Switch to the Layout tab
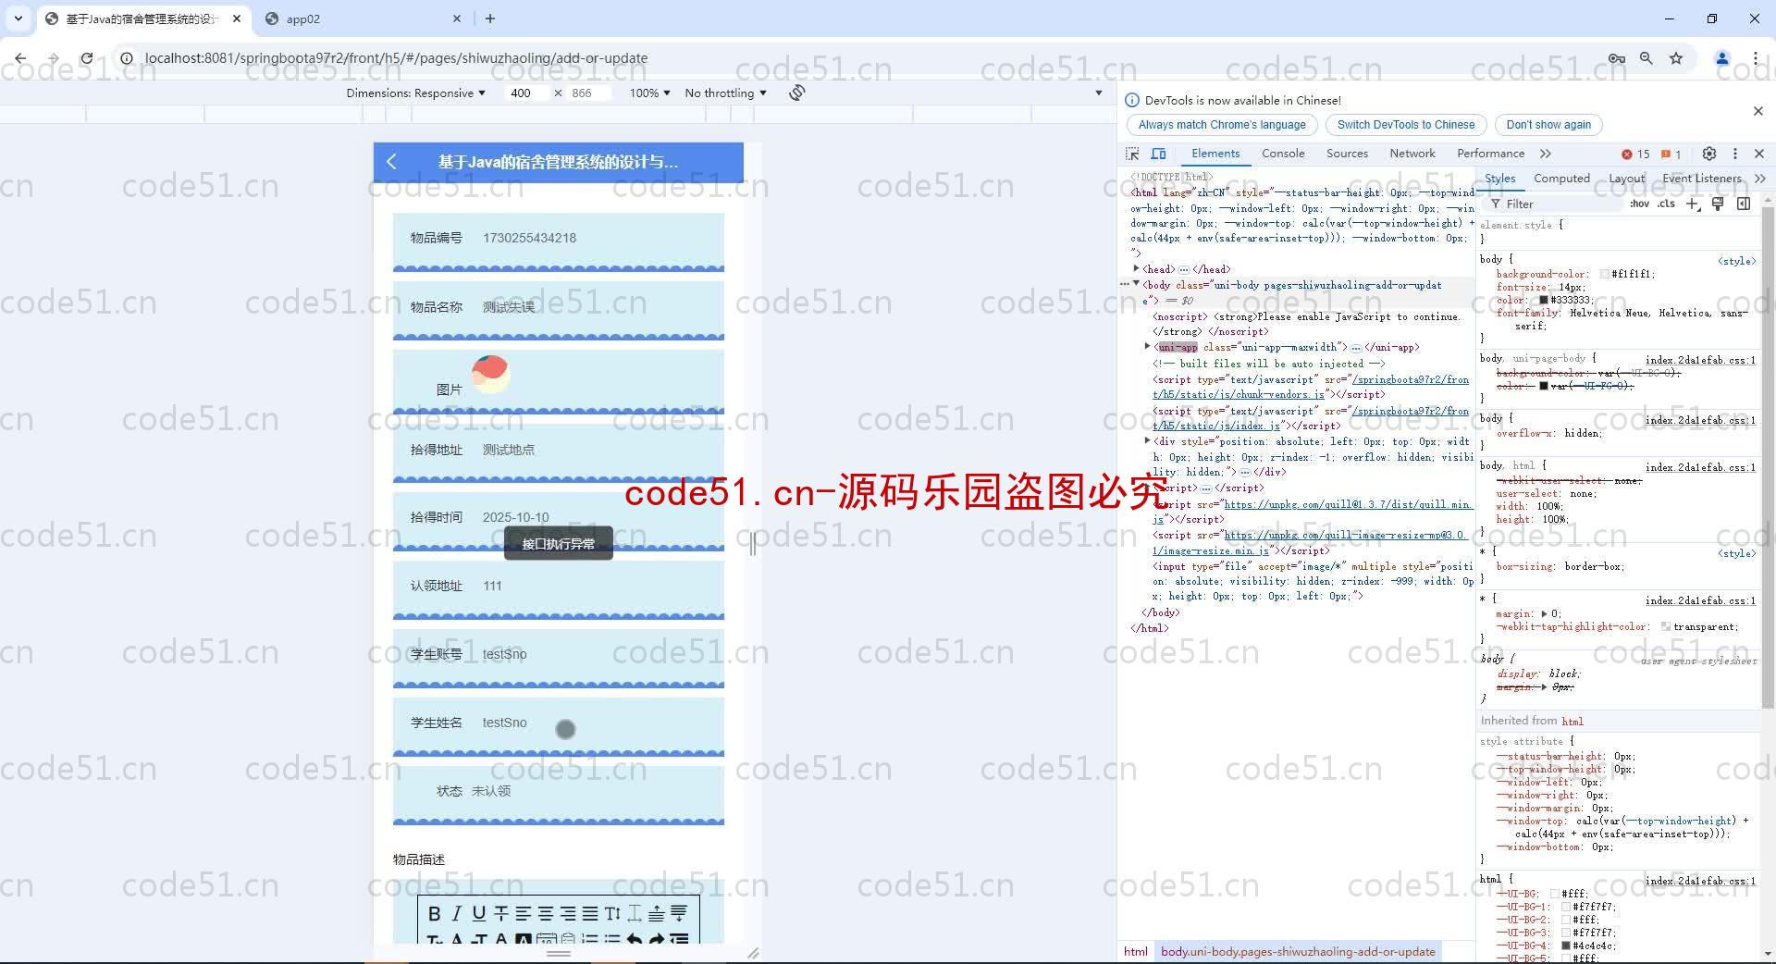 click(1626, 179)
